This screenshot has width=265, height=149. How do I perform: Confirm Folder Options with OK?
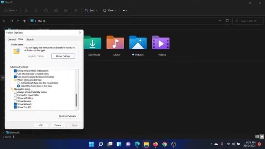point(41,125)
